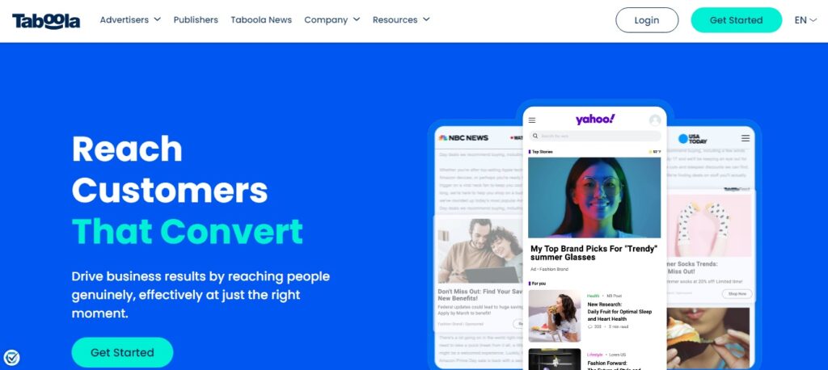Click the Yahoo profile avatar icon
Screen dimensions: 828x370
coord(655,120)
